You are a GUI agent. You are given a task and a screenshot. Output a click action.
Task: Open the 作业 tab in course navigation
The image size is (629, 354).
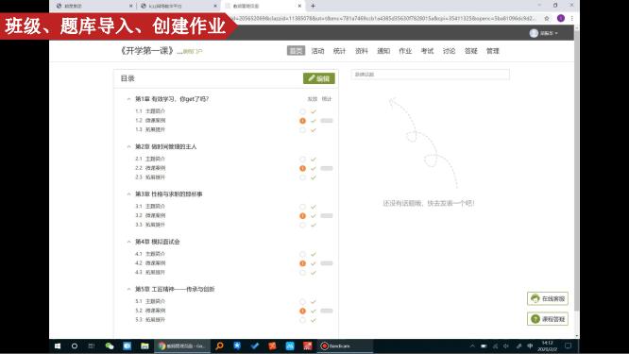[405, 51]
